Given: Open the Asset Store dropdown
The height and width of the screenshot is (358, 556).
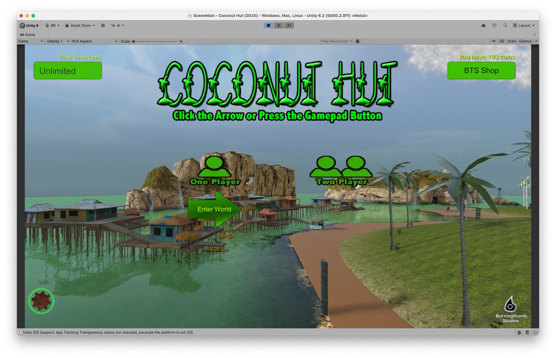Looking at the screenshot, I should [80, 26].
